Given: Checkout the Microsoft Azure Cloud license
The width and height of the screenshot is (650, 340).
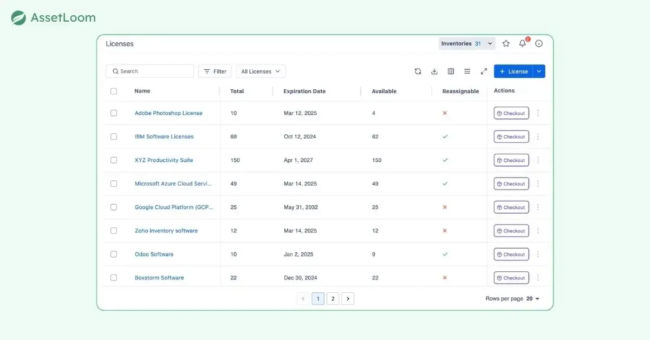Looking at the screenshot, I should [x=511, y=184].
